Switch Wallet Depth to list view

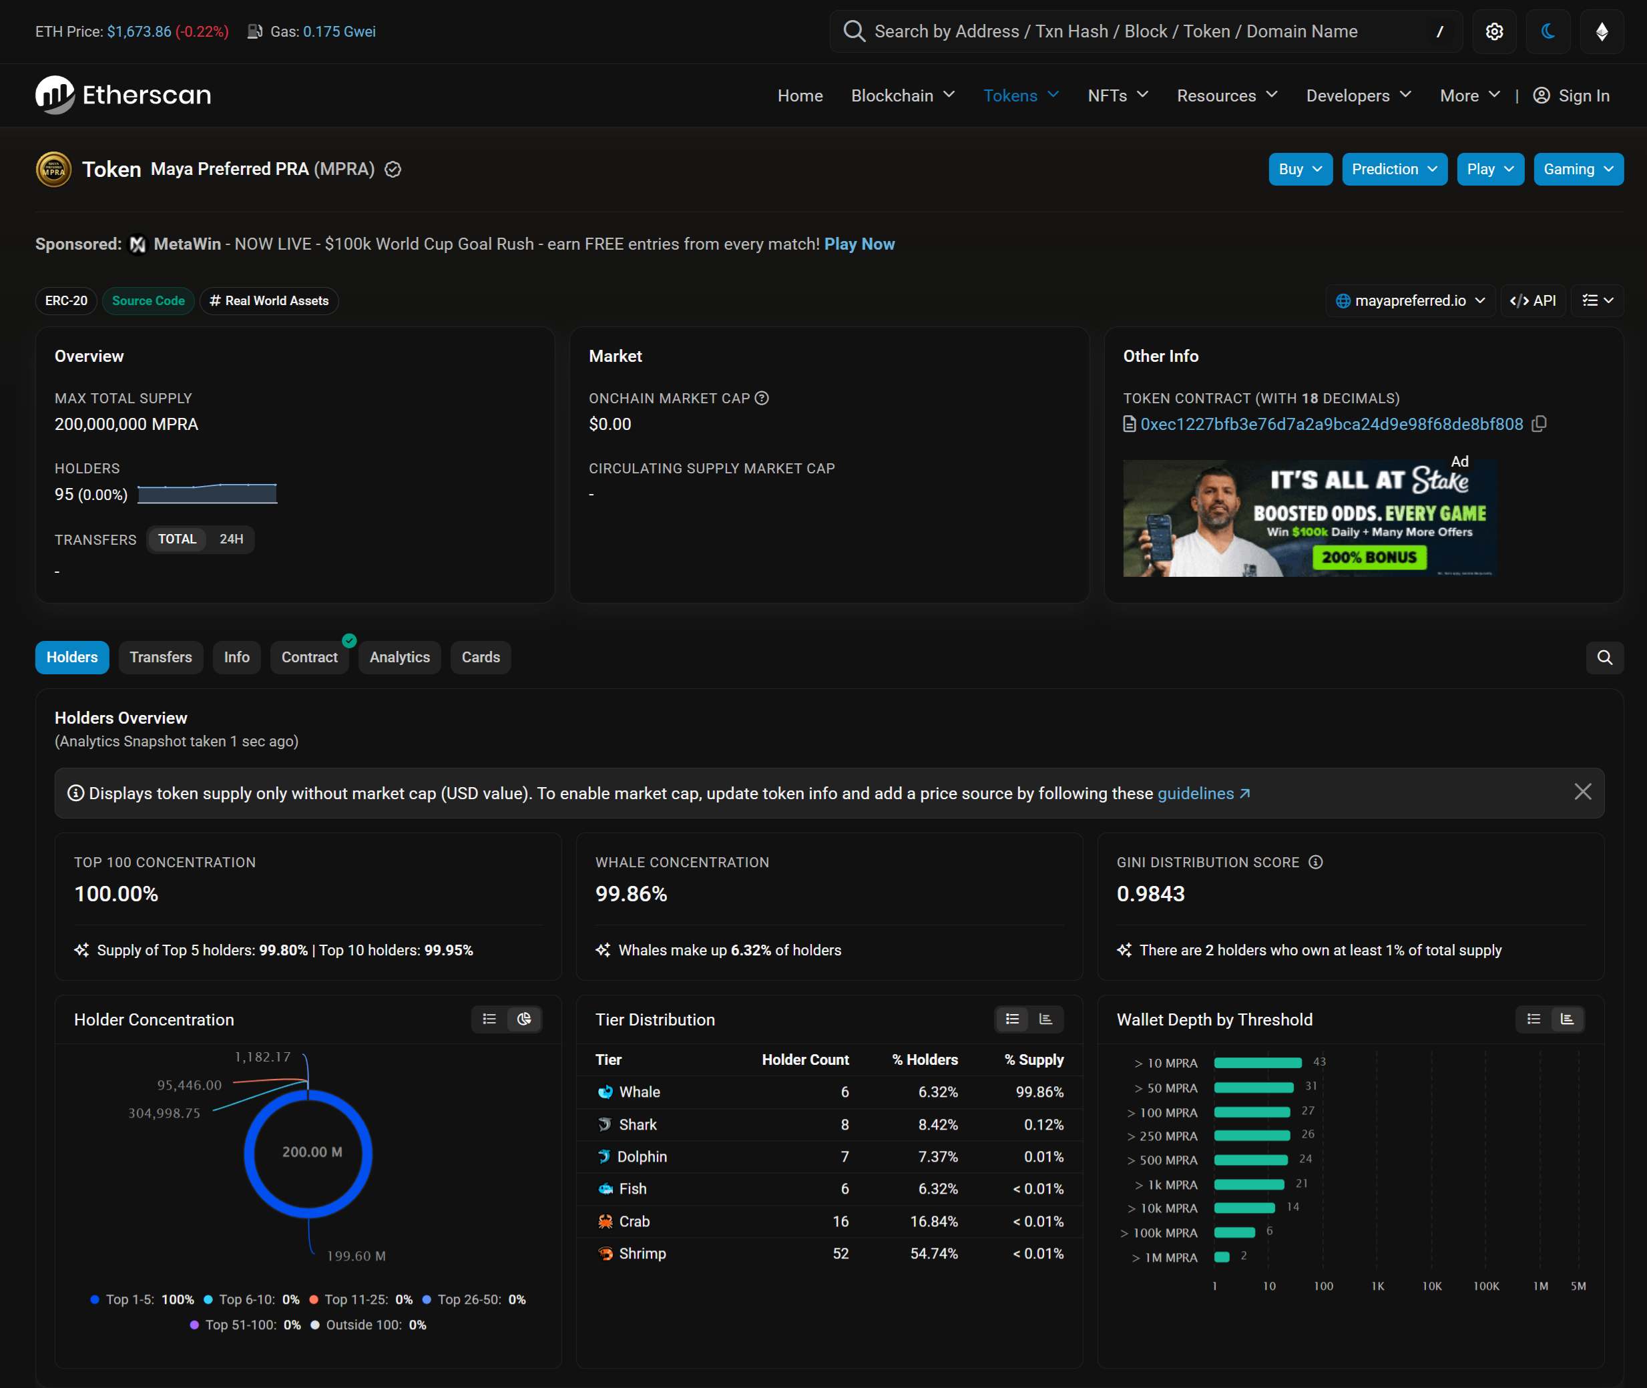(x=1533, y=1019)
